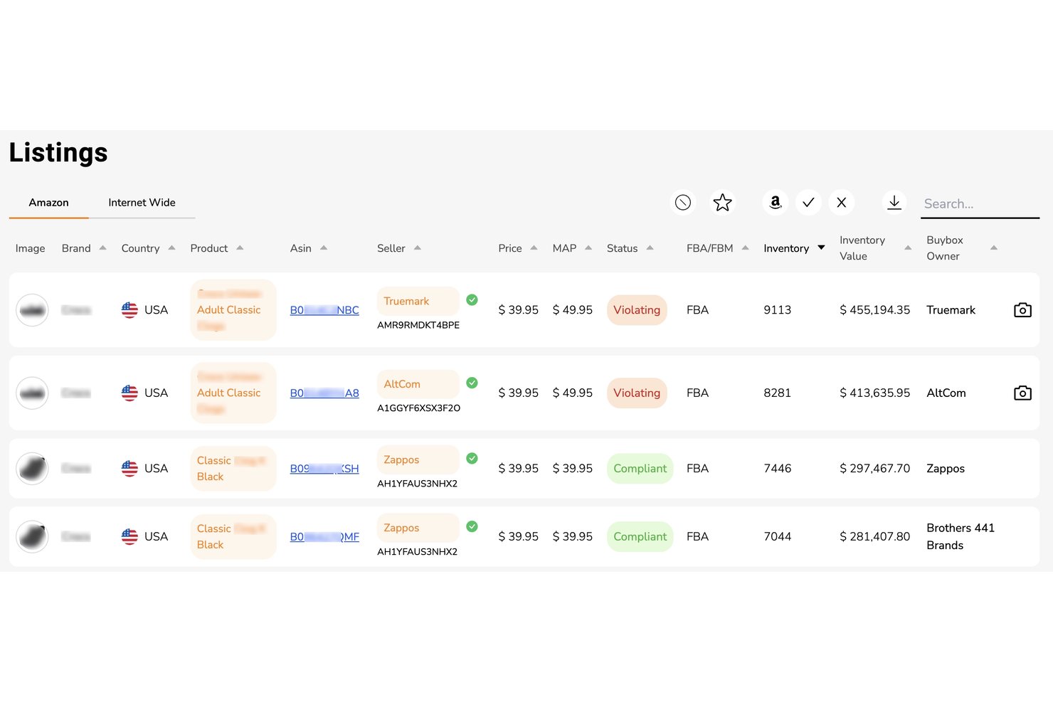Click buybox owner Brothers 441 Brands

tap(961, 536)
